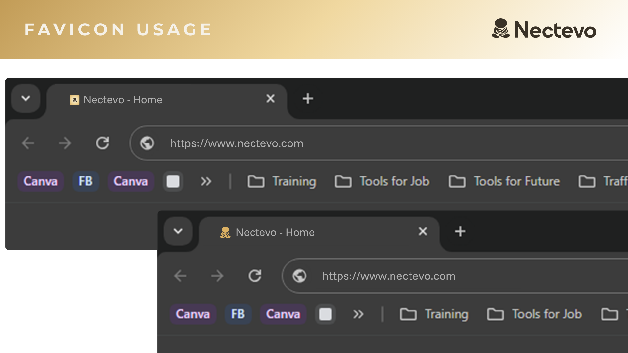The height and width of the screenshot is (353, 628).
Task: Expand tab search chevron in bottom browser
Action: [x=178, y=231]
